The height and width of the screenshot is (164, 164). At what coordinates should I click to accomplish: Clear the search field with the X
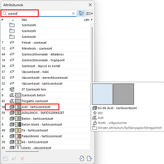click(x=73, y=13)
